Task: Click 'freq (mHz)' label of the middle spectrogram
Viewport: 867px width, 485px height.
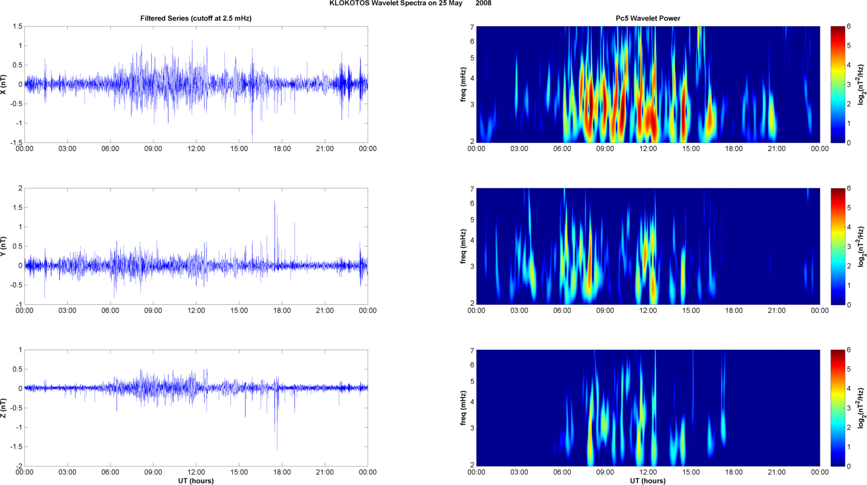Action: (463, 246)
